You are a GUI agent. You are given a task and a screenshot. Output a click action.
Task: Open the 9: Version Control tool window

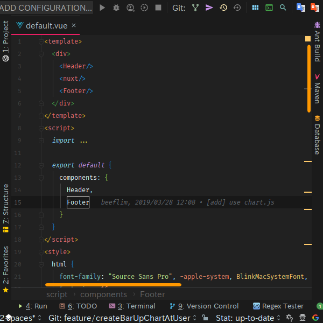[204, 306]
